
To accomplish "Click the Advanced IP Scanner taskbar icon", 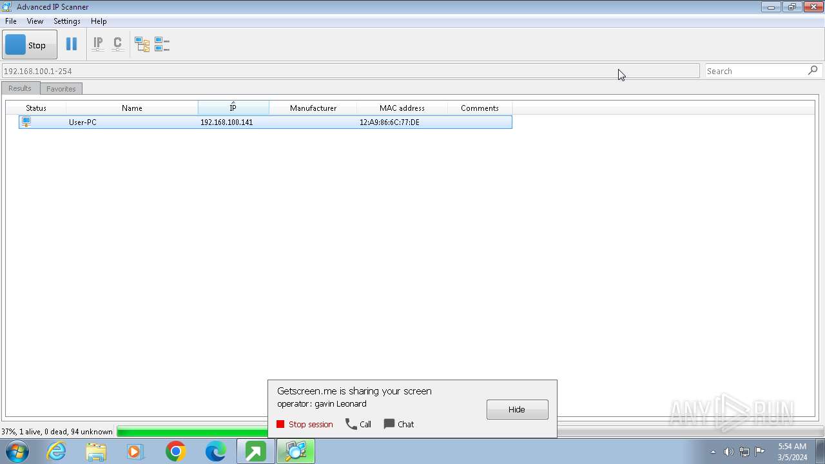I will pyautogui.click(x=296, y=451).
